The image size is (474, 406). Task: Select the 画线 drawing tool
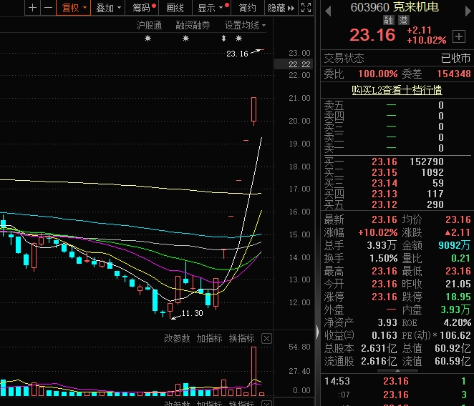pyautogui.click(x=175, y=8)
